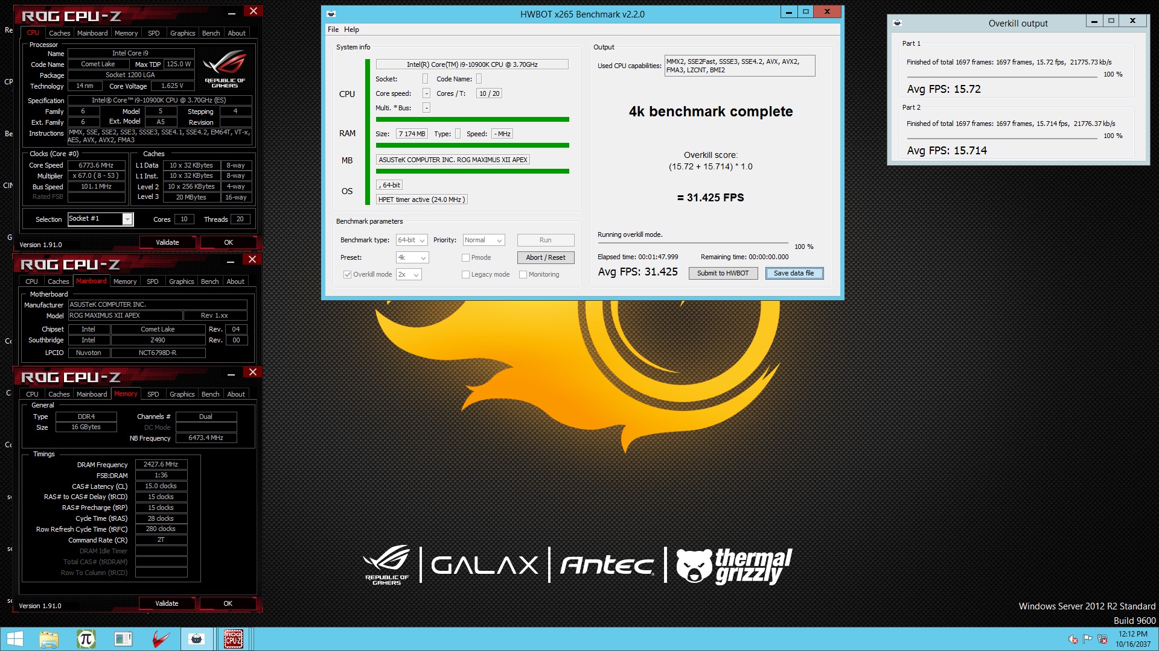Open the Benchmark type 64-bit dropdown
The width and height of the screenshot is (1159, 651).
pyautogui.click(x=412, y=240)
